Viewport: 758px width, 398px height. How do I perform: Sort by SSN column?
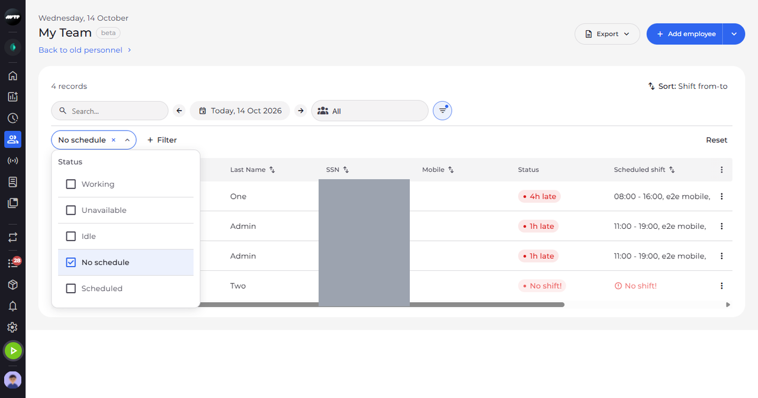pyautogui.click(x=346, y=170)
